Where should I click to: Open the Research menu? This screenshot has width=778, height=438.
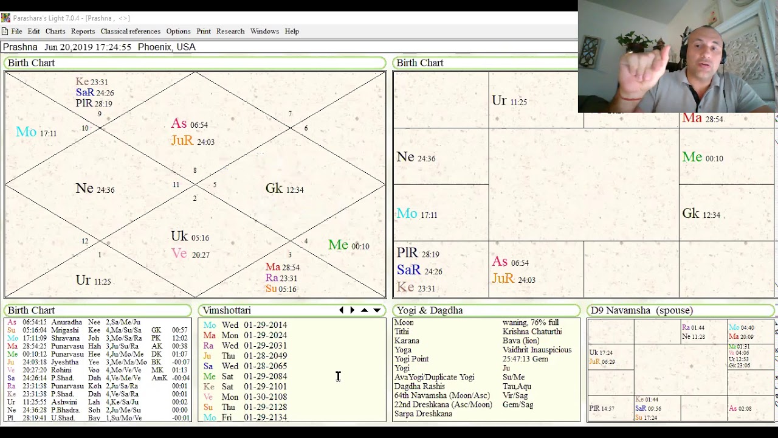(230, 31)
